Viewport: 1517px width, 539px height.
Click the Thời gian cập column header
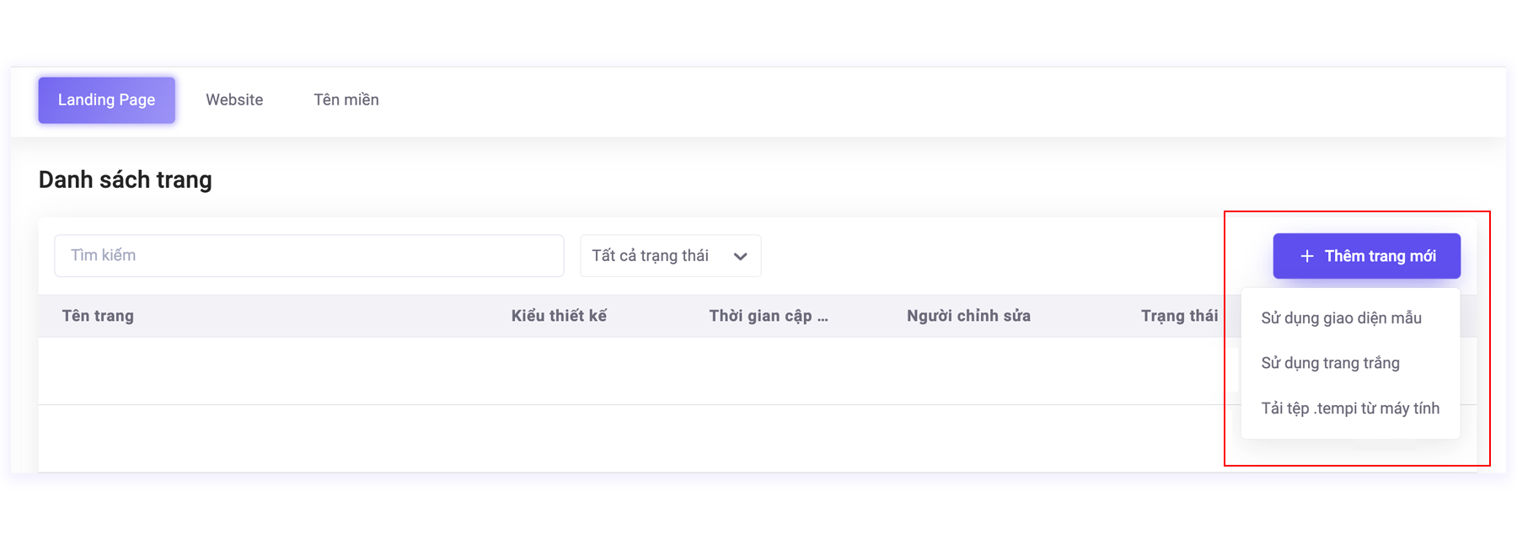coord(768,316)
